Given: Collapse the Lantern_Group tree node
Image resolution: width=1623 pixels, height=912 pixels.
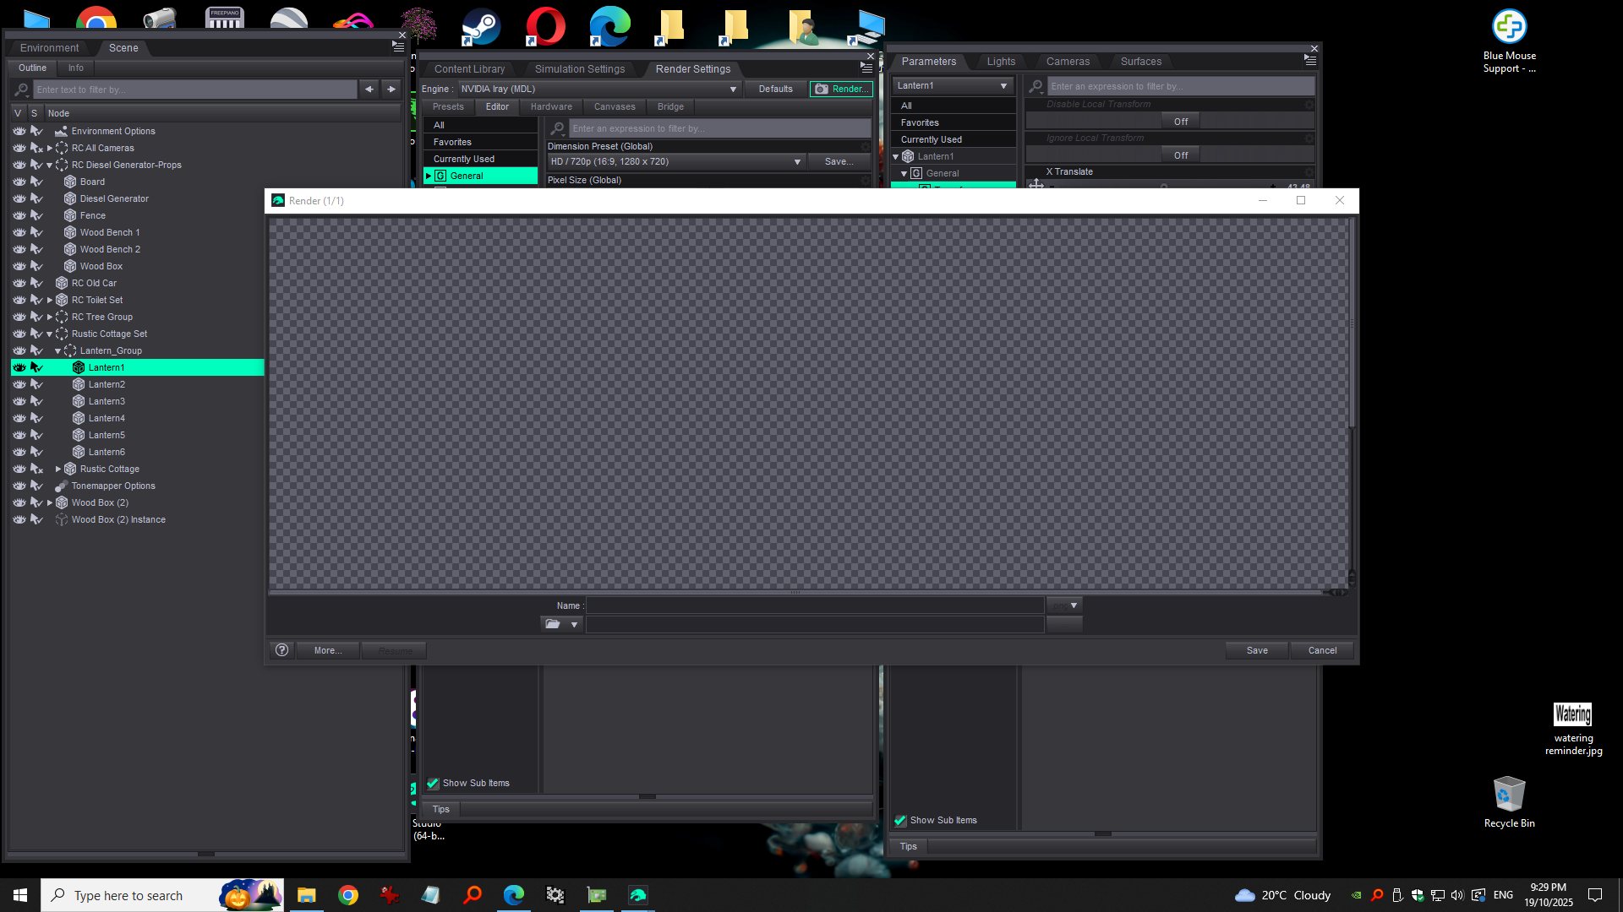Looking at the screenshot, I should (x=58, y=350).
